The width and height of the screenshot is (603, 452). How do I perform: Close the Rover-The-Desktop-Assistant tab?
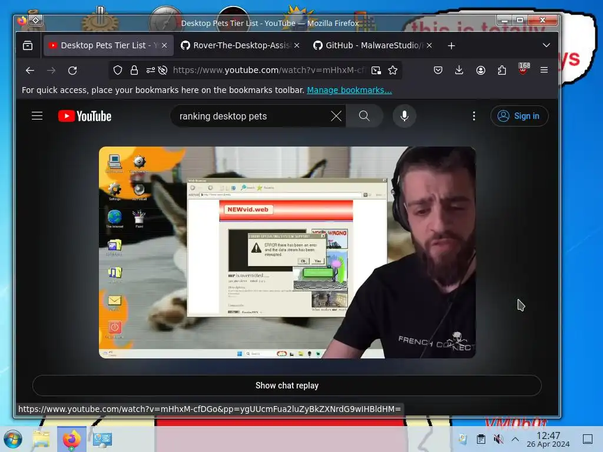[x=297, y=45]
